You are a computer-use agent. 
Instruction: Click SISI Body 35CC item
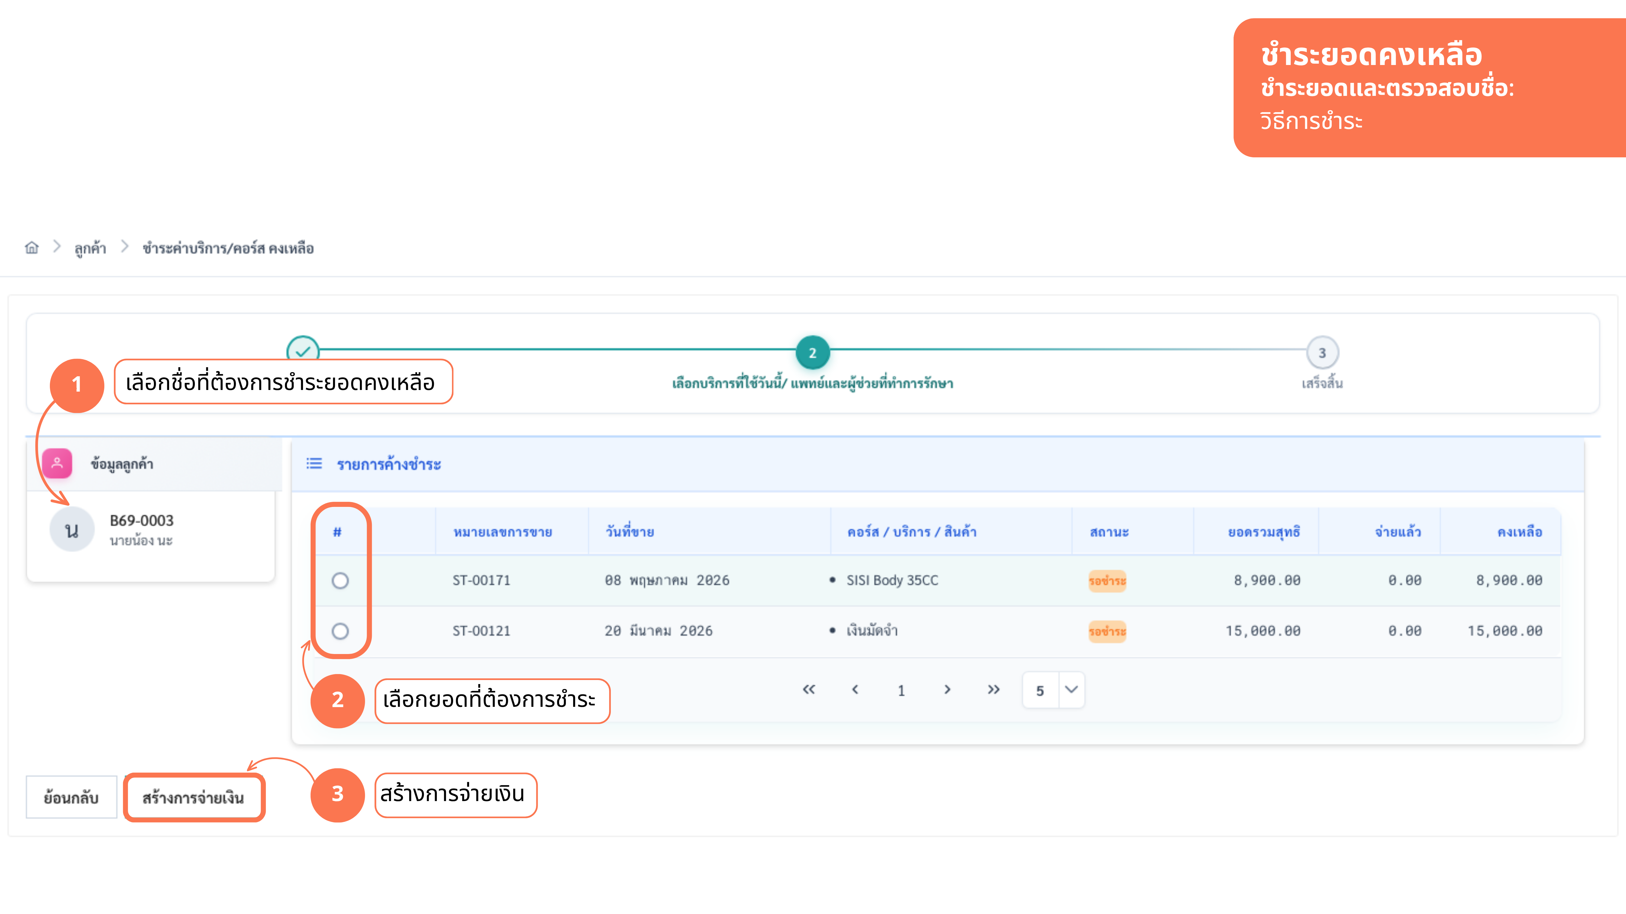(x=892, y=580)
